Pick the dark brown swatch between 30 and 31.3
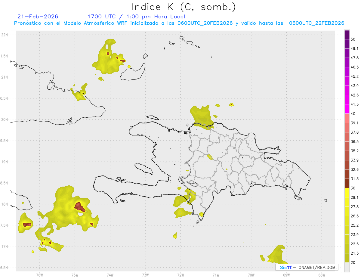Viewport: 361px width, 279px height. point(347,184)
